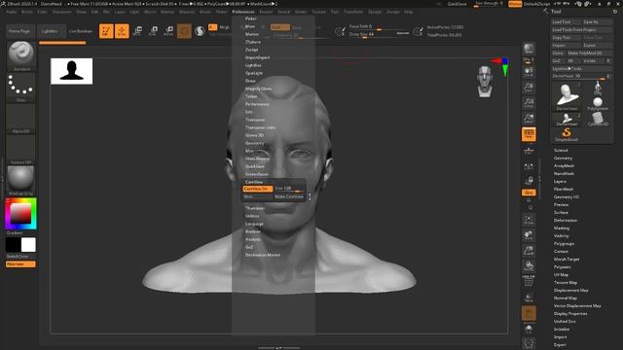Screen dimensions: 623x350
Task: Open the Zplugin menu
Action: pyautogui.click(x=375, y=12)
